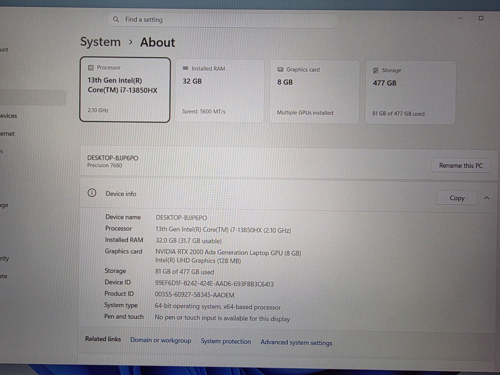
Task: Click No pen or touch input text
Action: tap(222, 318)
